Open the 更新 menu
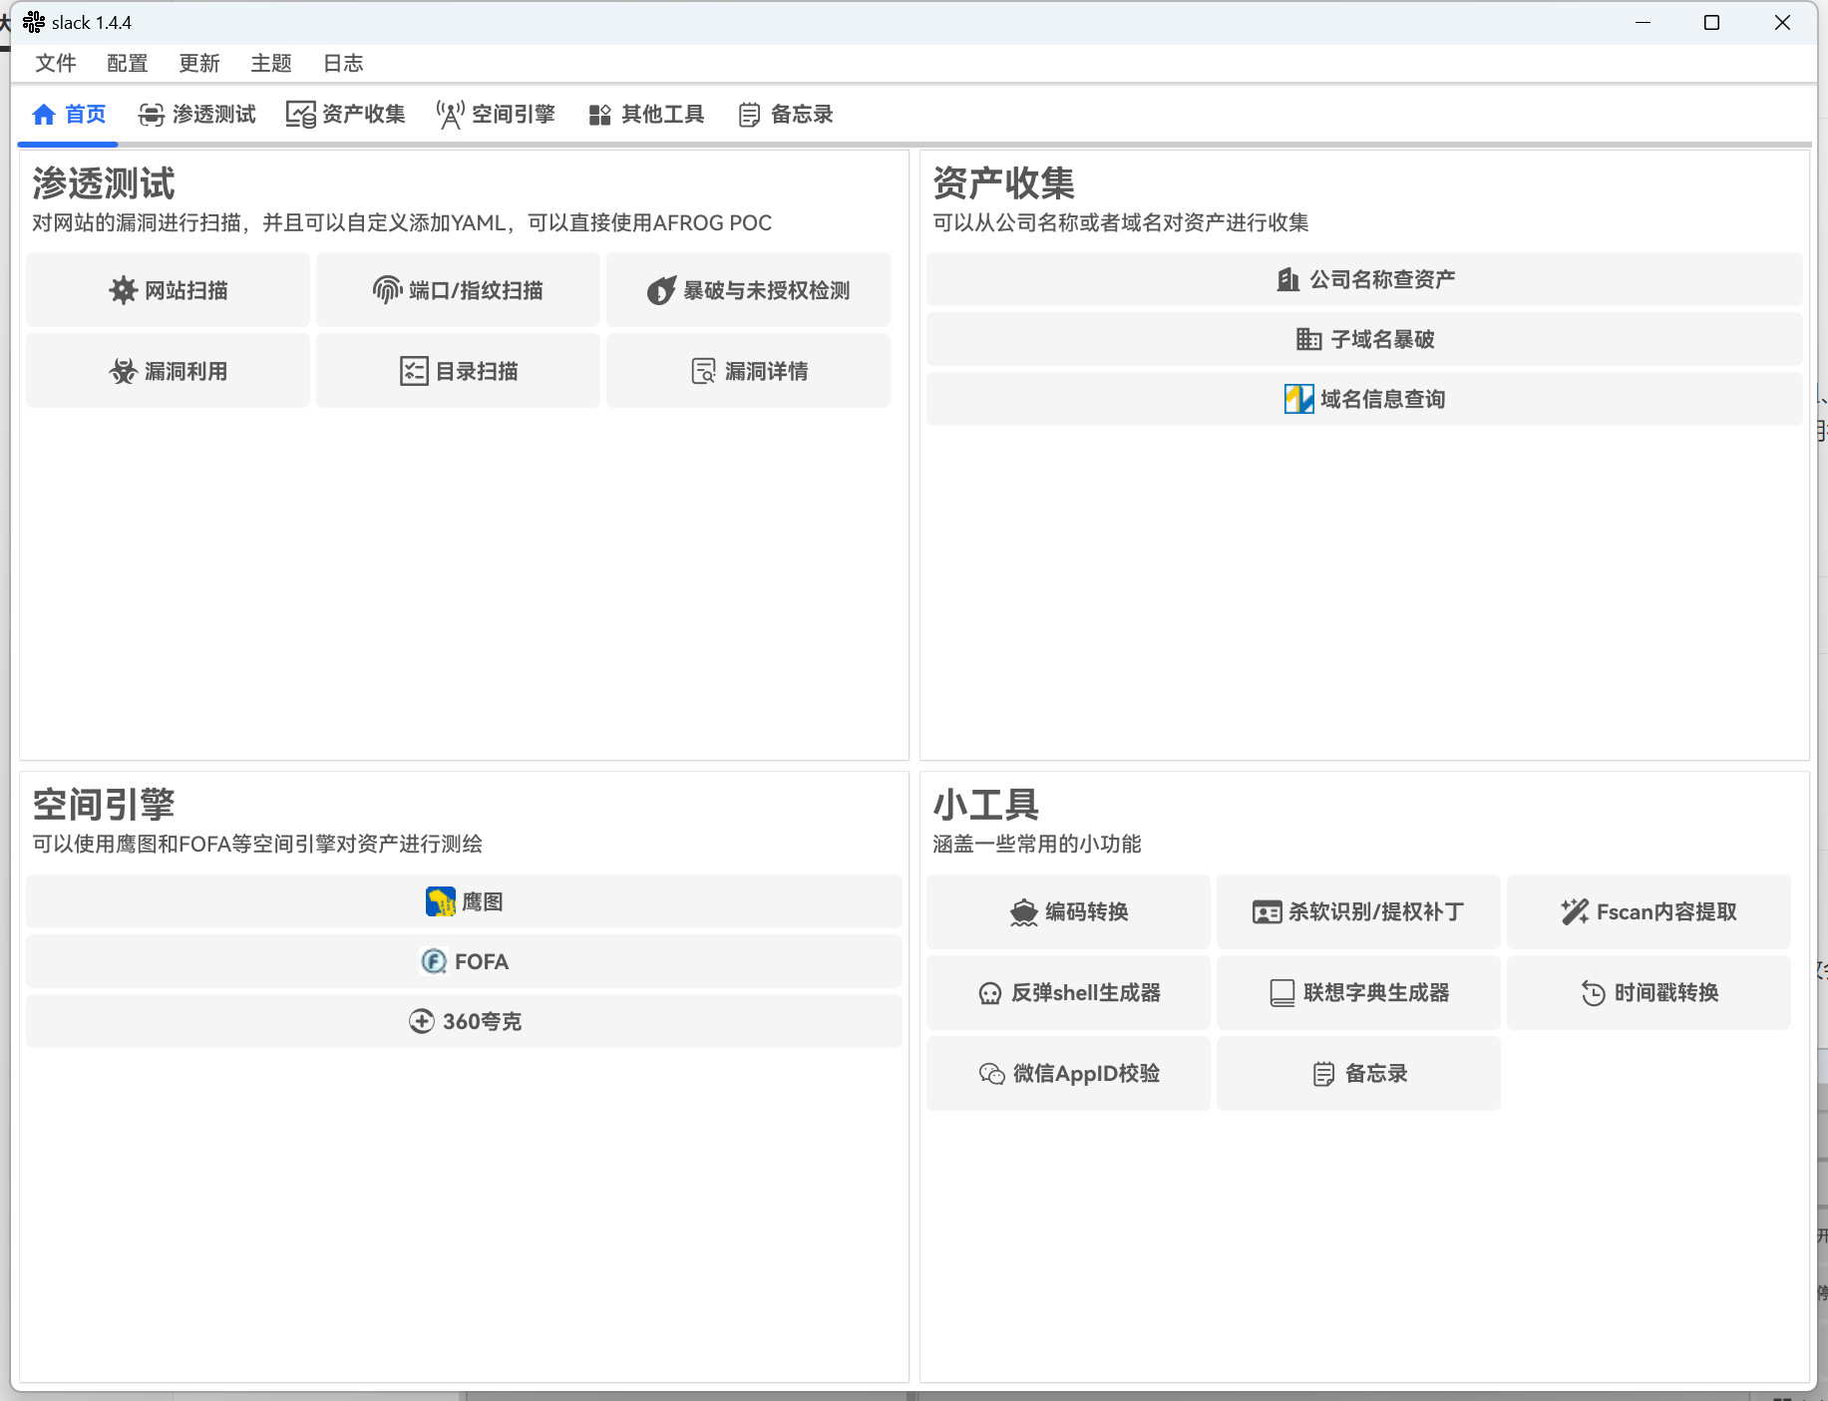Viewport: 1828px width, 1401px height. [199, 63]
